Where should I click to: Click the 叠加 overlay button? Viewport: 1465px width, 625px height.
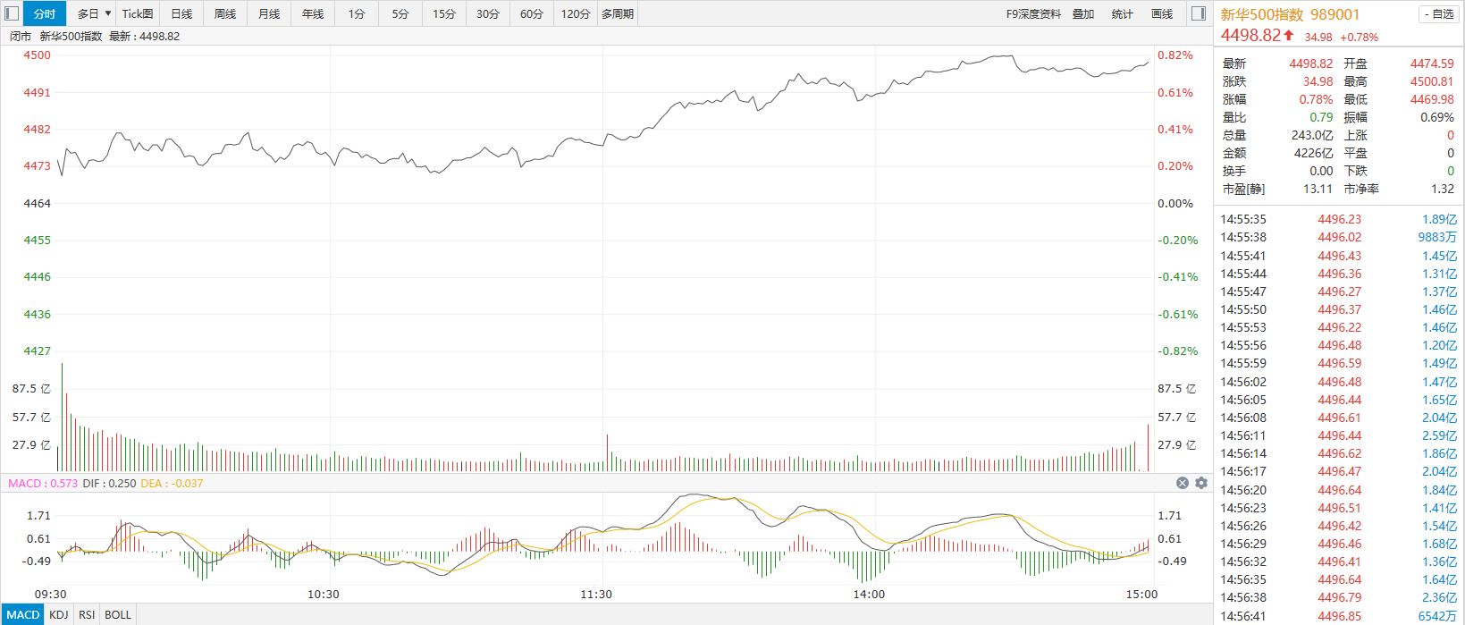pos(1083,13)
